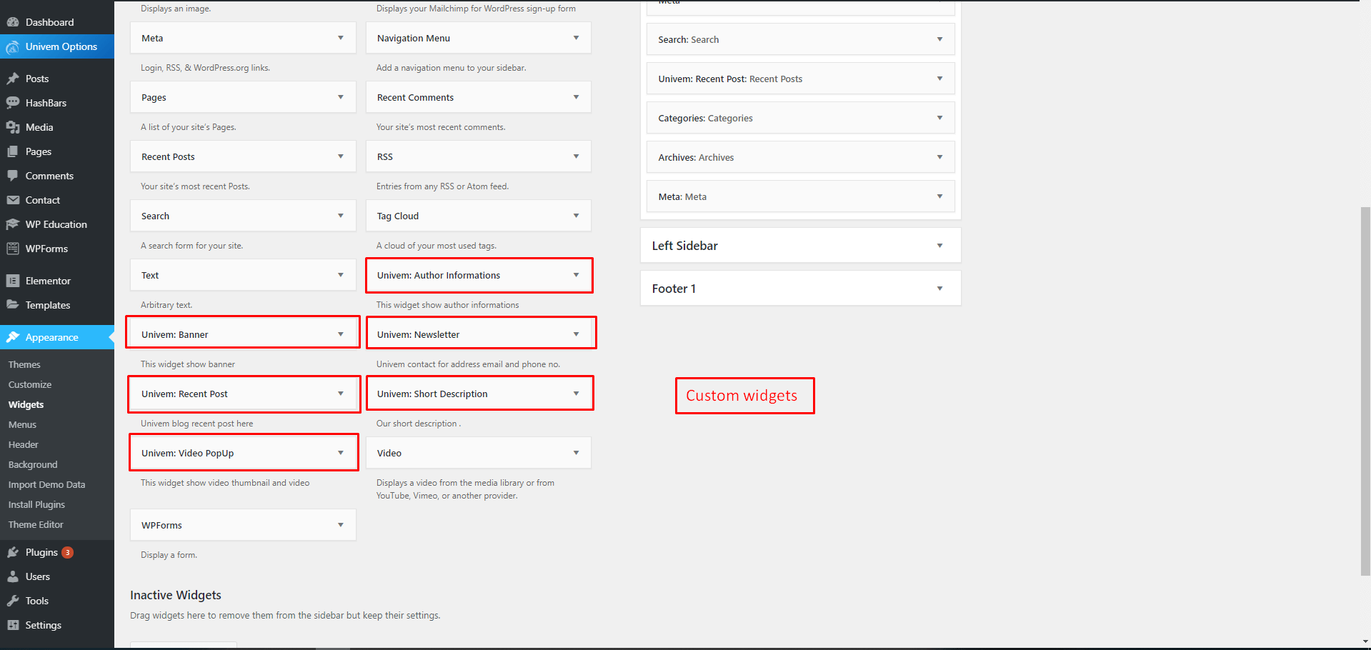Expand the Footer 1 widget area
The width and height of the screenshot is (1371, 650).
[x=801, y=289]
